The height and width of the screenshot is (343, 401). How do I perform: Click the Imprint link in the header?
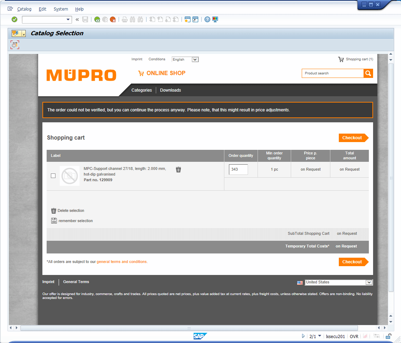tap(137, 59)
